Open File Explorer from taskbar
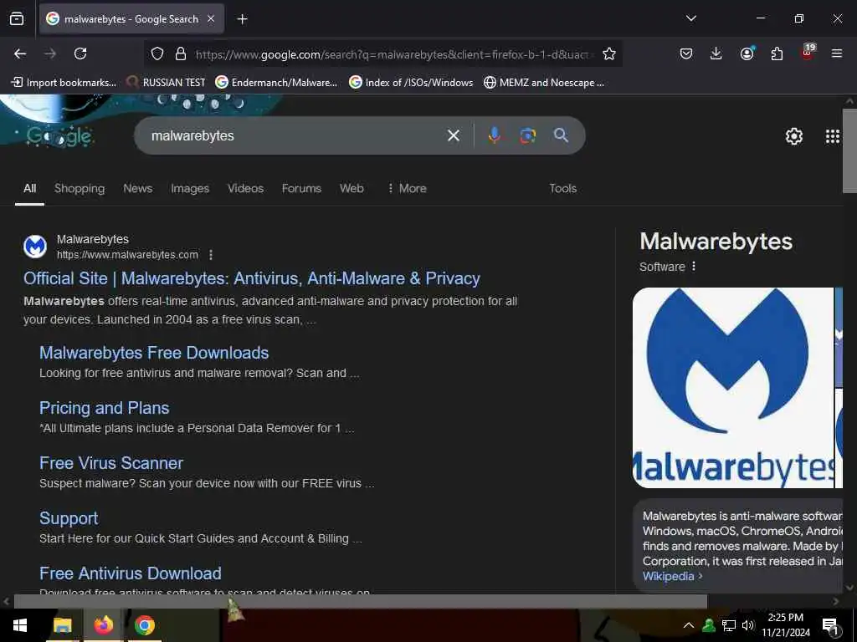Screen dimensions: 857x642 pos(63,625)
